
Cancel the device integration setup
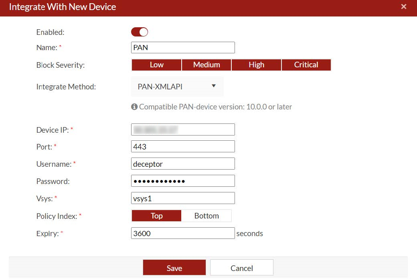[241, 267]
